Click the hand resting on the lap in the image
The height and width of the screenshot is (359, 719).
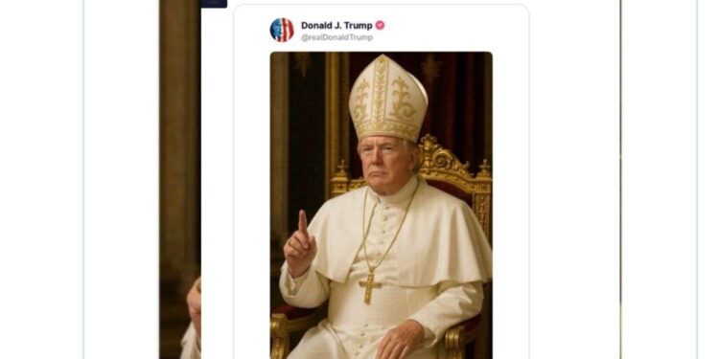point(400,340)
